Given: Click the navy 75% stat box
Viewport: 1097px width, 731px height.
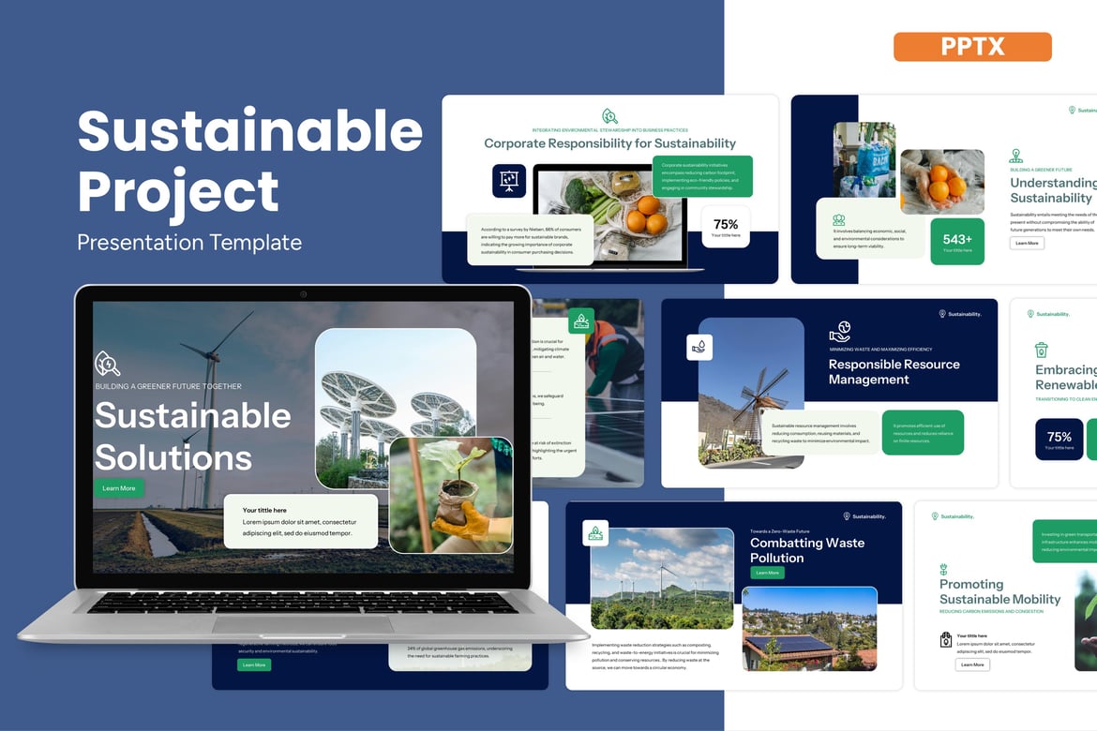Looking at the screenshot, I should (1059, 440).
